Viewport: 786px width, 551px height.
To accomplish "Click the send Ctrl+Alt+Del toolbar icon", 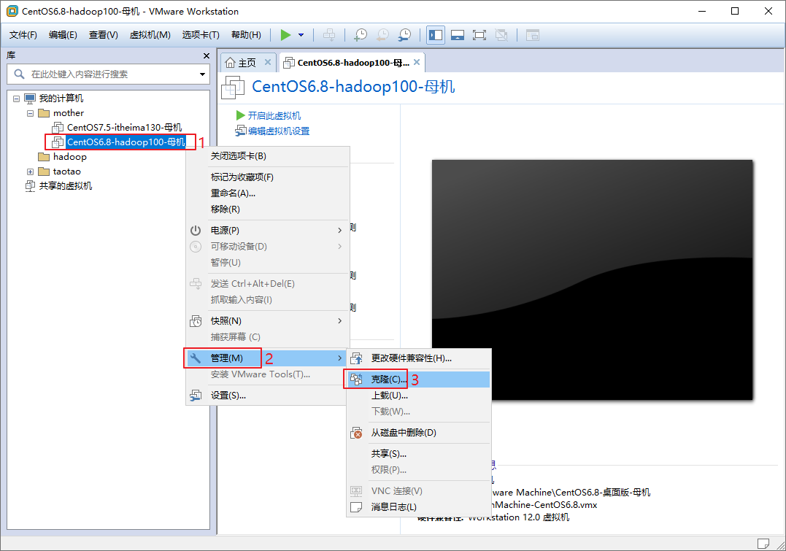I will (x=329, y=34).
